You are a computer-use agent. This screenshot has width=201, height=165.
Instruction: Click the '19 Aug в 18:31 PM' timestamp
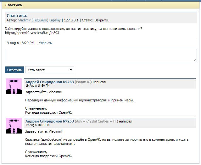37,125
